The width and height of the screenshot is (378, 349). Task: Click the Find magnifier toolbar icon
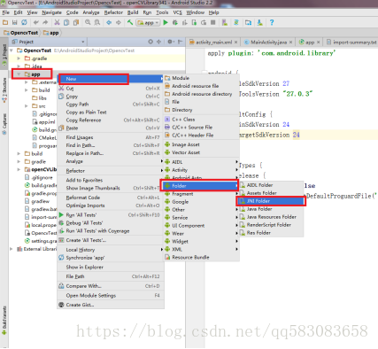[88, 22]
